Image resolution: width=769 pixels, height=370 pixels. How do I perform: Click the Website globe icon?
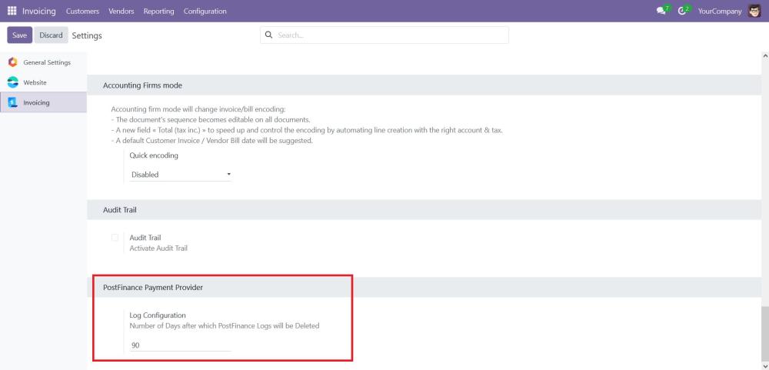tap(12, 82)
